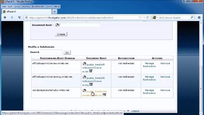Click the Go search button
The height and width of the screenshot is (115, 204).
[67, 52]
